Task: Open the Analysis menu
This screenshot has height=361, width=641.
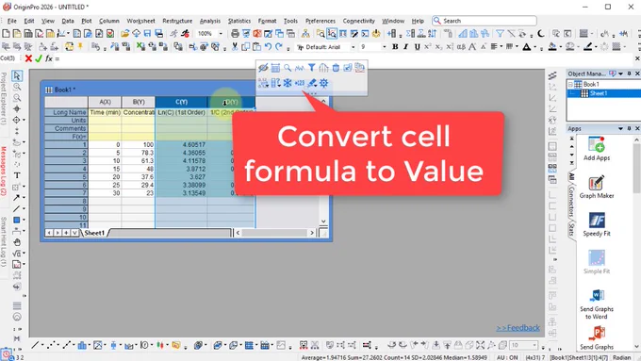Action: (x=210, y=21)
